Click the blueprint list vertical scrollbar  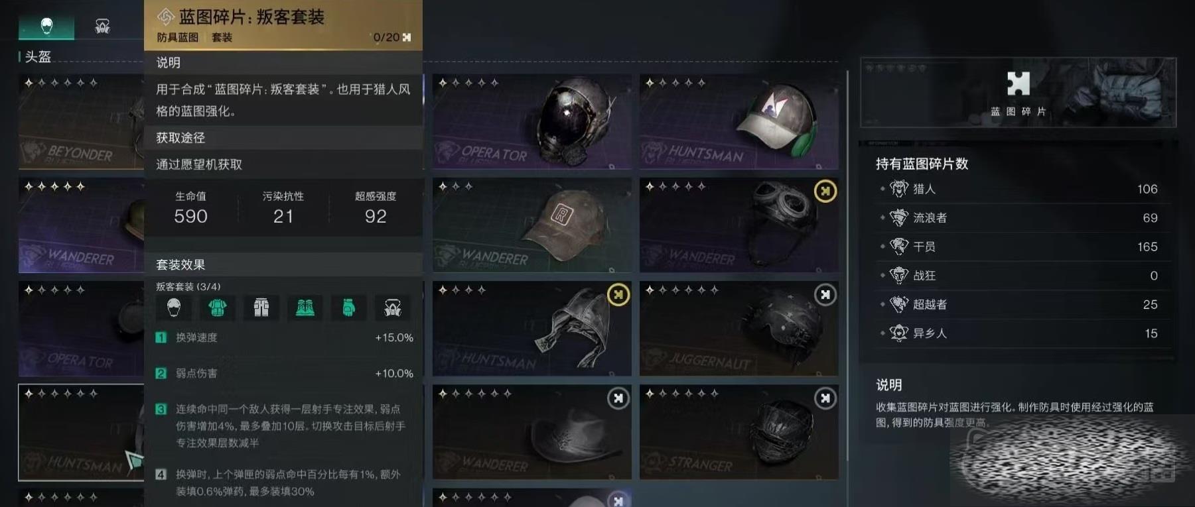pos(847,265)
